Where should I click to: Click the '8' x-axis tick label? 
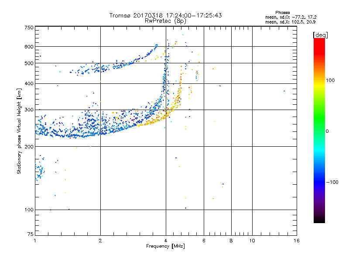tap(231, 241)
